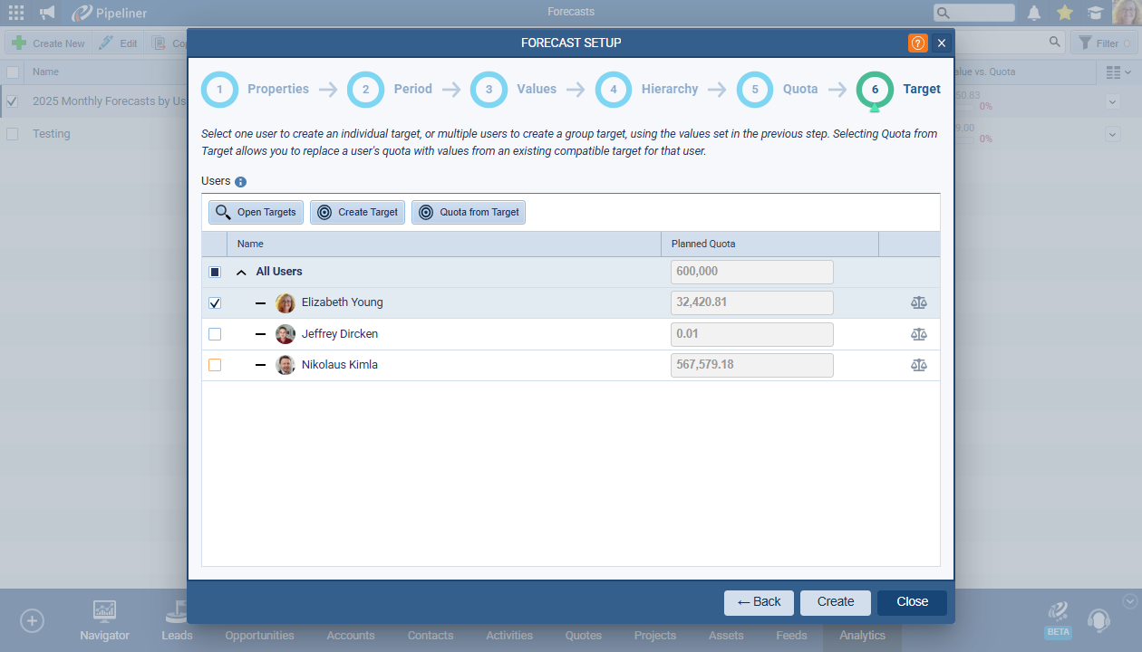Open the Testing row dropdown arrow
The height and width of the screenshot is (652, 1142).
coord(1113,134)
